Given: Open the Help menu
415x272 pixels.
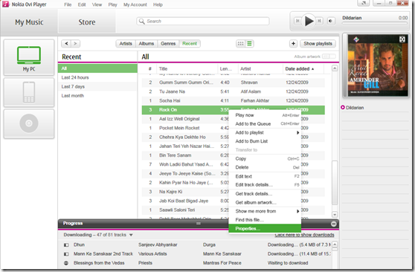Looking at the screenshot, I should 158,4.
